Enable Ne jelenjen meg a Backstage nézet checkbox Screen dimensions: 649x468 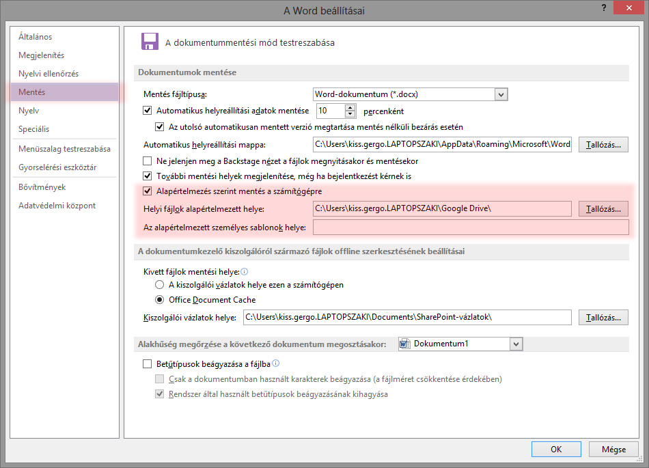(148, 161)
